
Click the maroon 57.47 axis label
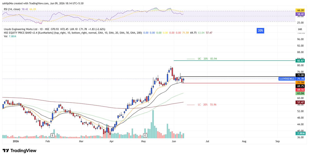(x=301, y=102)
